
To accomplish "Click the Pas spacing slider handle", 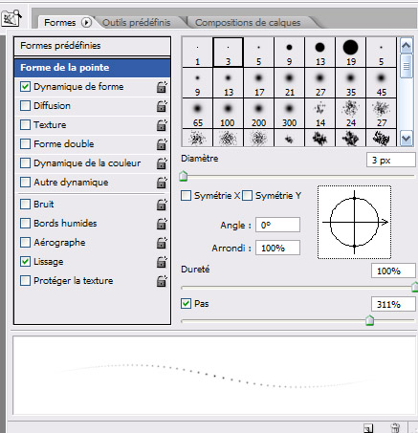I will tap(369, 320).
